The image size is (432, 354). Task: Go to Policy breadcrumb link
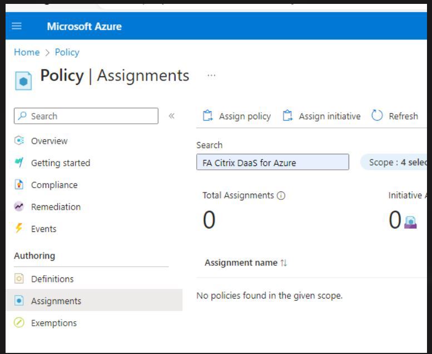point(67,52)
